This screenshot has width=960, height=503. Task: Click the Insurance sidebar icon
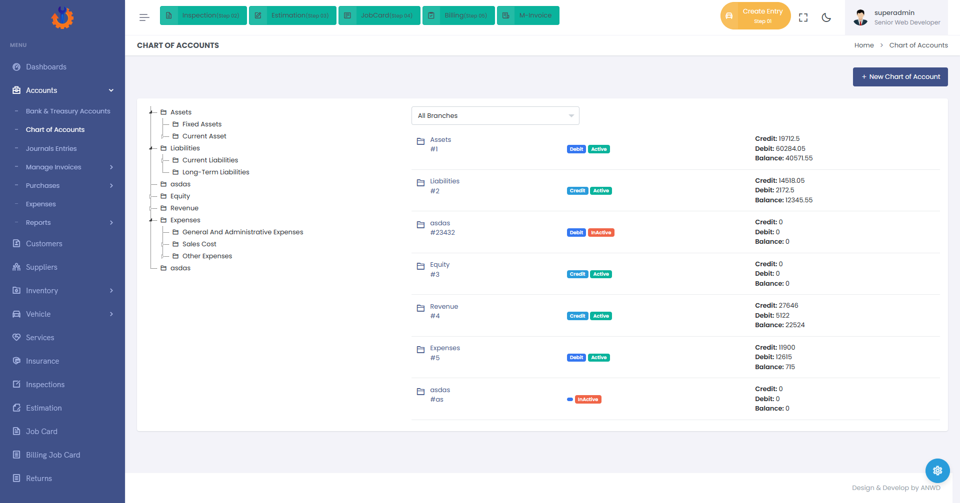(x=16, y=361)
